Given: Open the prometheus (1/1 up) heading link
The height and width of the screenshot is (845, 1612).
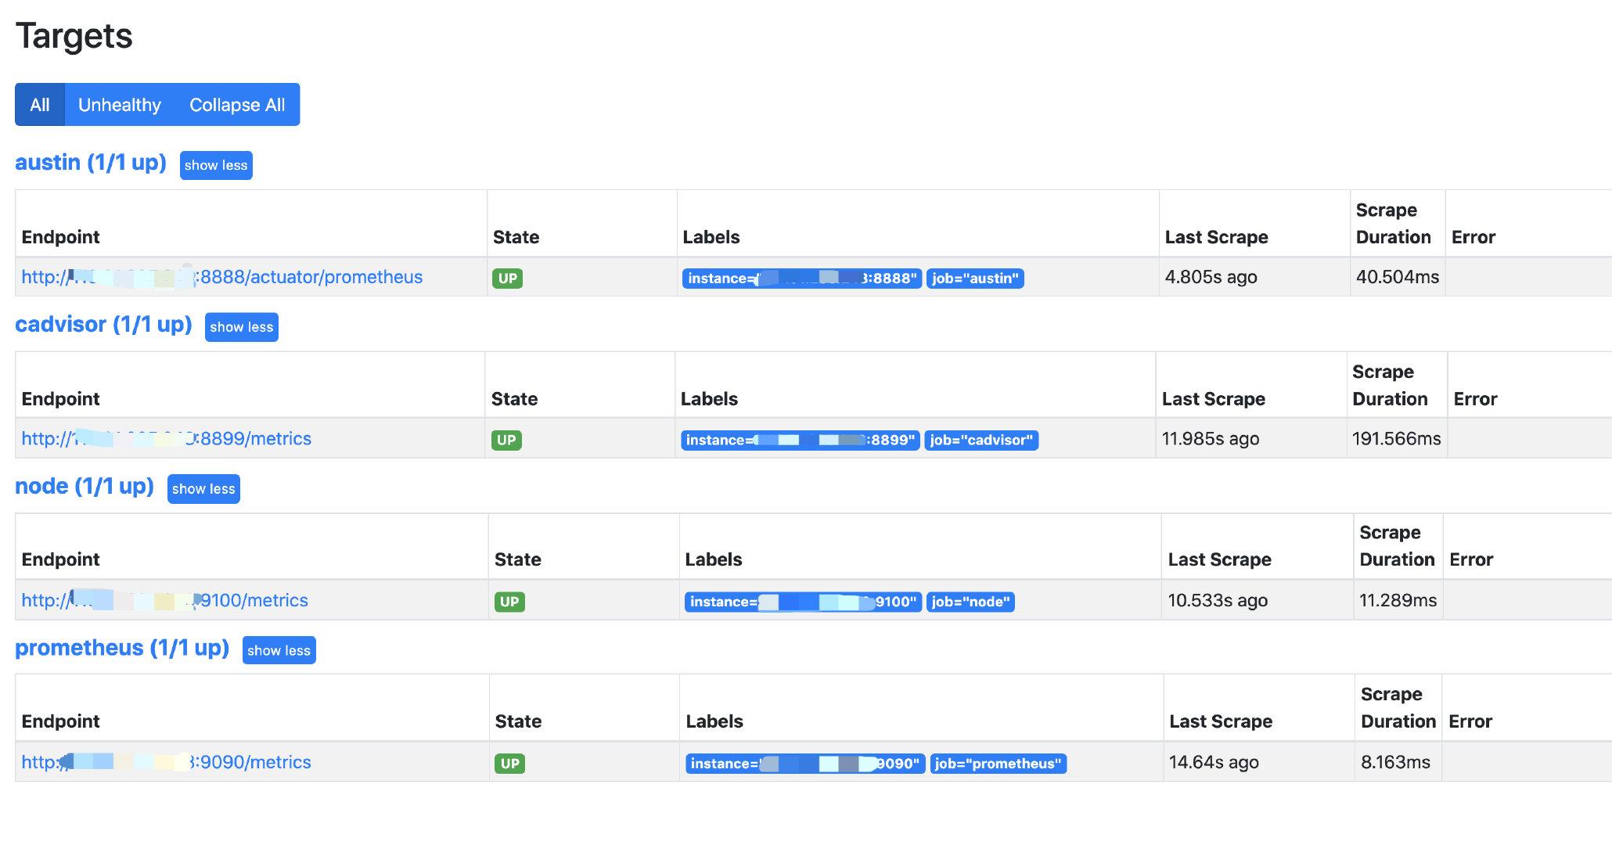Looking at the screenshot, I should (x=122, y=649).
